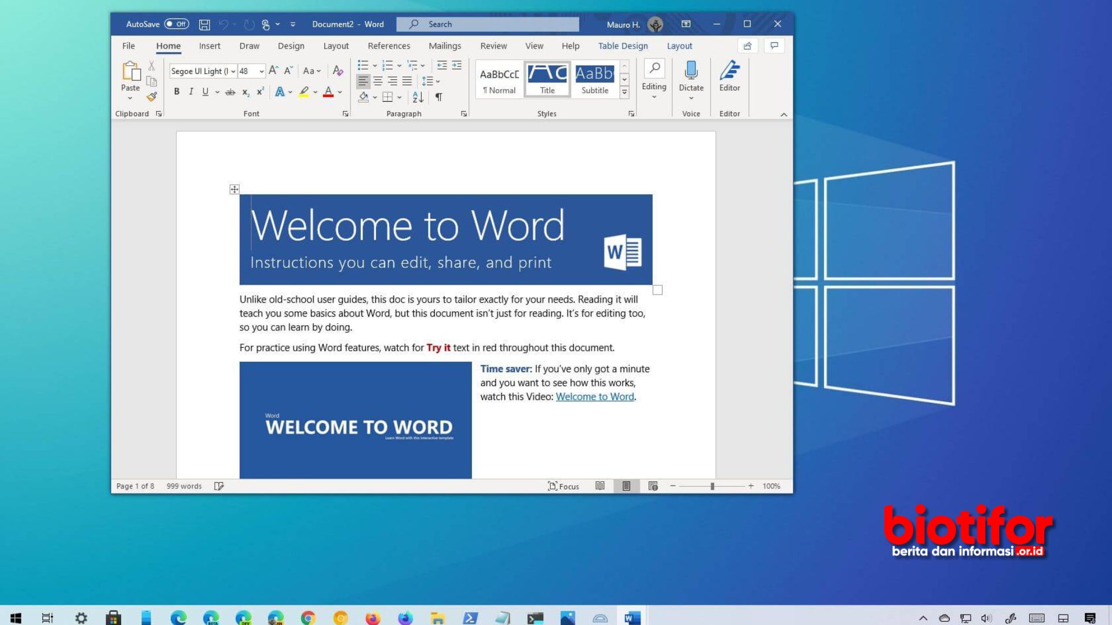Image resolution: width=1112 pixels, height=625 pixels.
Task: Apply yellow text highlight color
Action: click(x=303, y=91)
